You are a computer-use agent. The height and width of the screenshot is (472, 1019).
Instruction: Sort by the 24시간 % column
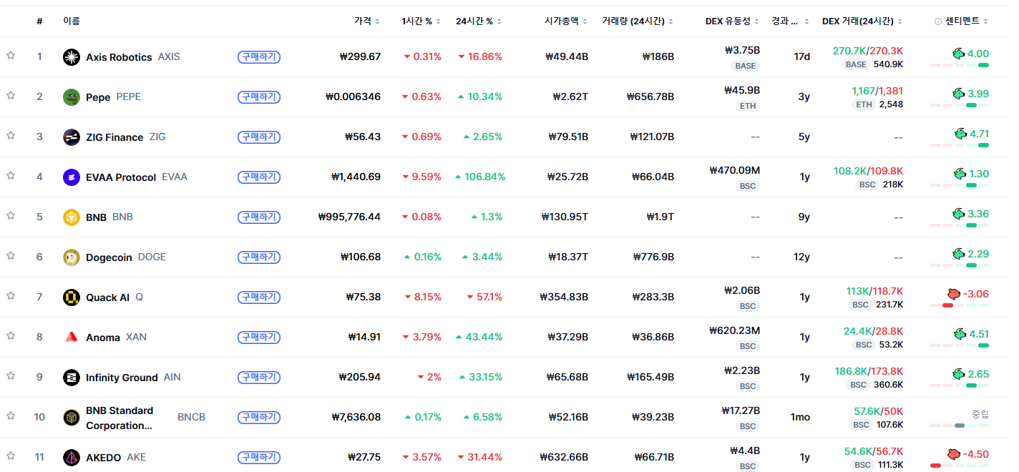pyautogui.click(x=479, y=21)
